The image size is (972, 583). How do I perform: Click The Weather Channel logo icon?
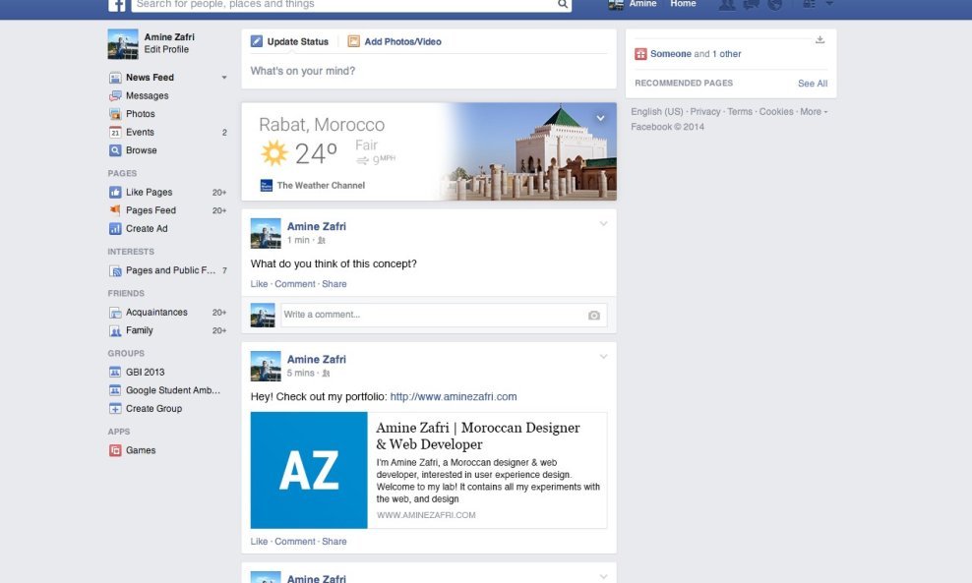point(266,185)
